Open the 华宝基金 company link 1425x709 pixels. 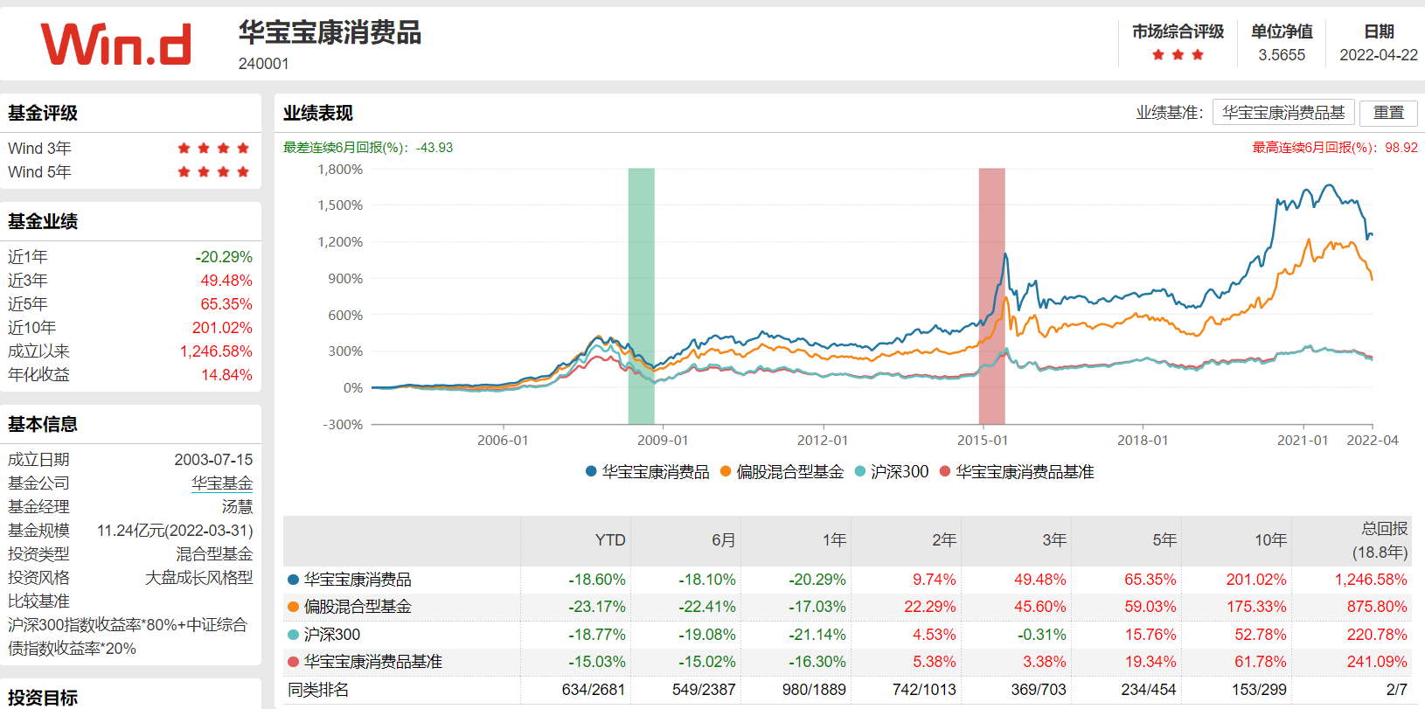tap(222, 483)
